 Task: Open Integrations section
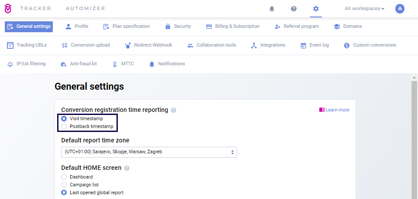(268, 45)
